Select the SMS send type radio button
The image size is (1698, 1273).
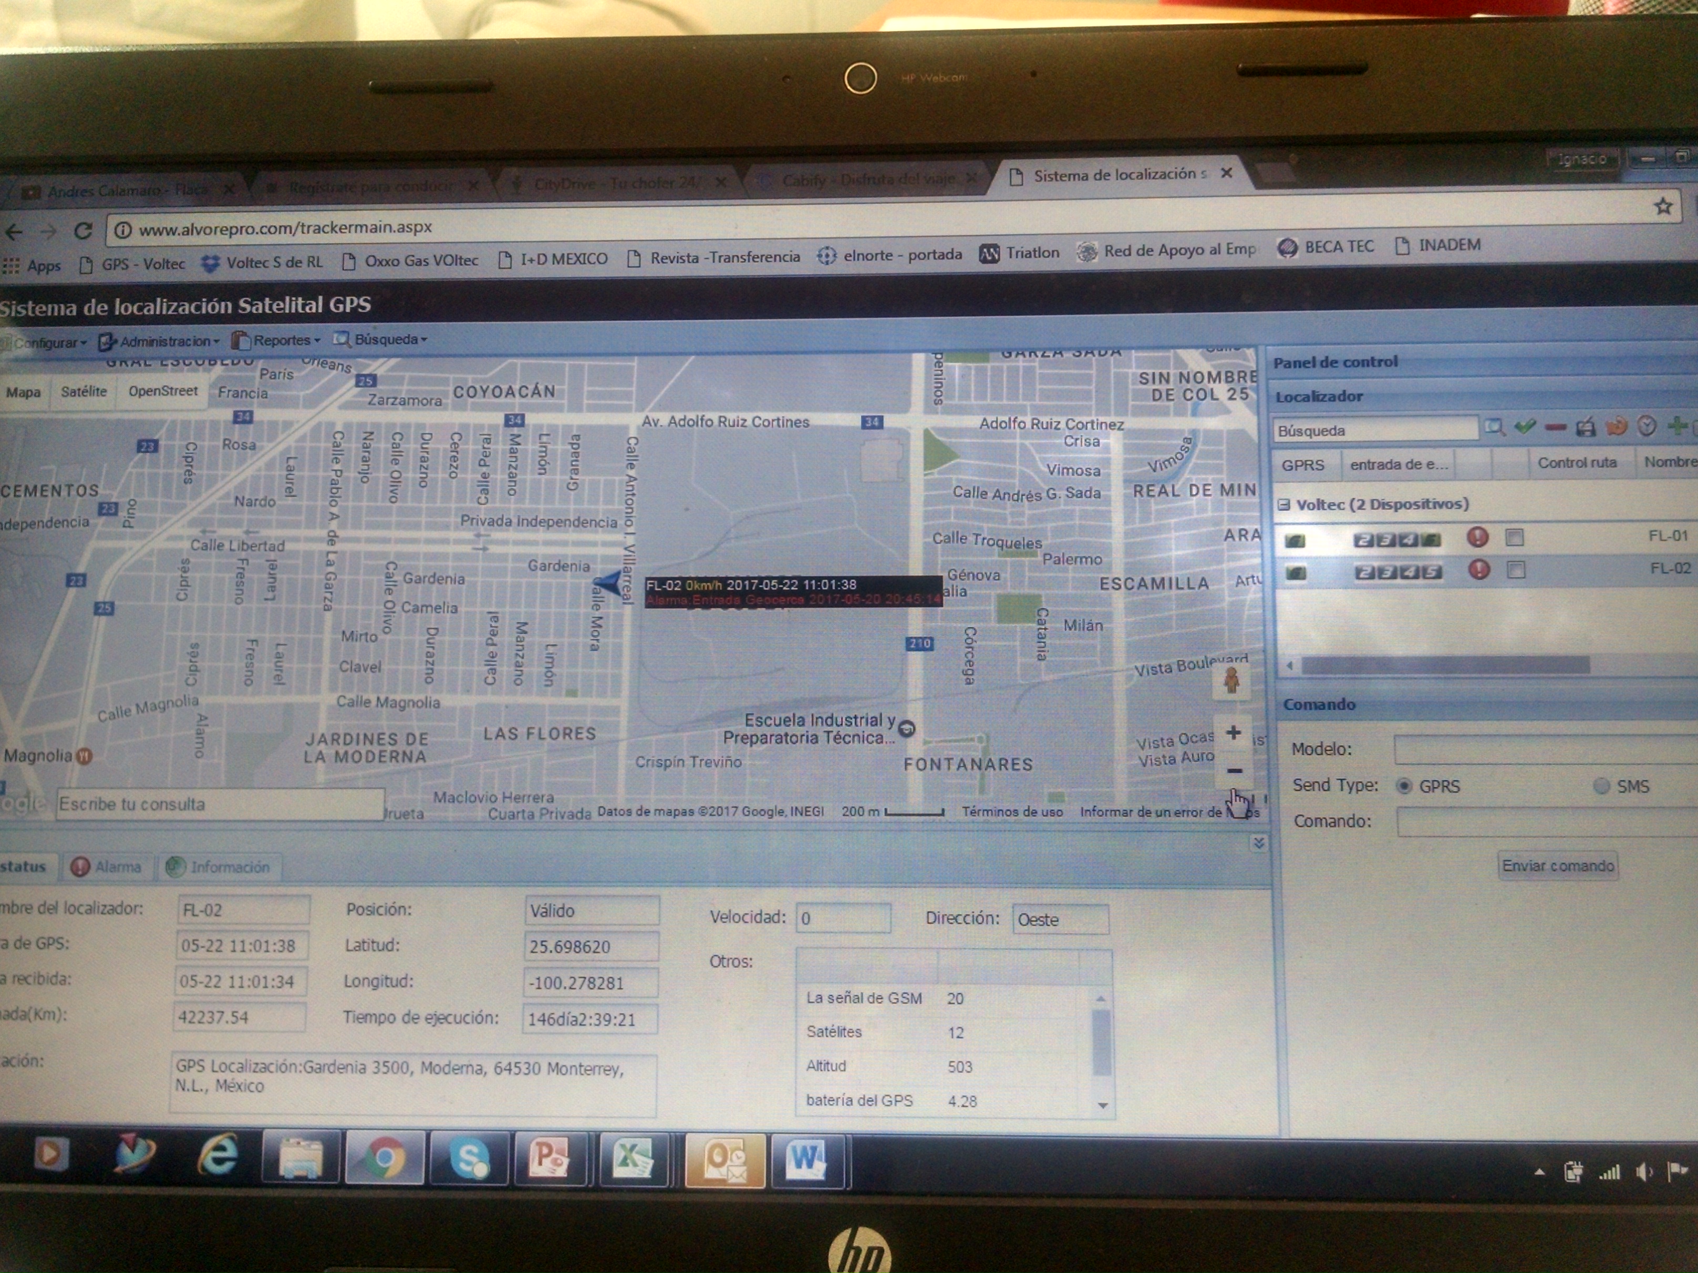(1601, 786)
